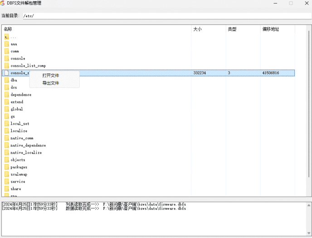Image resolution: width=312 pixels, height=238 pixels.
Task: Click the native_dependence folder icon
Action: 6,146
